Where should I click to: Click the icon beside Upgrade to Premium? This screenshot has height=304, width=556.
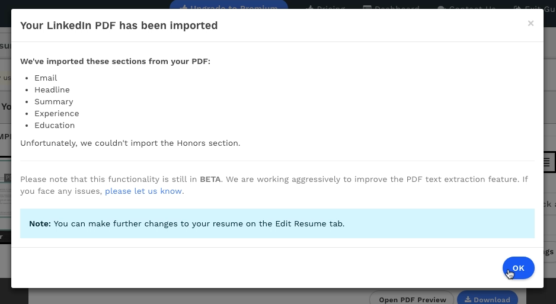183,8
